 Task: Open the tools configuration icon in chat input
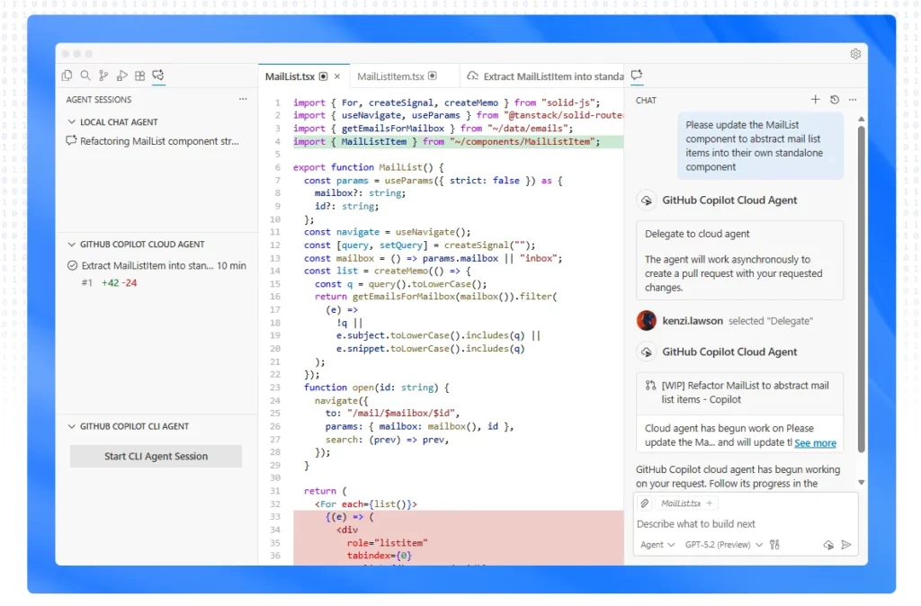tap(774, 544)
